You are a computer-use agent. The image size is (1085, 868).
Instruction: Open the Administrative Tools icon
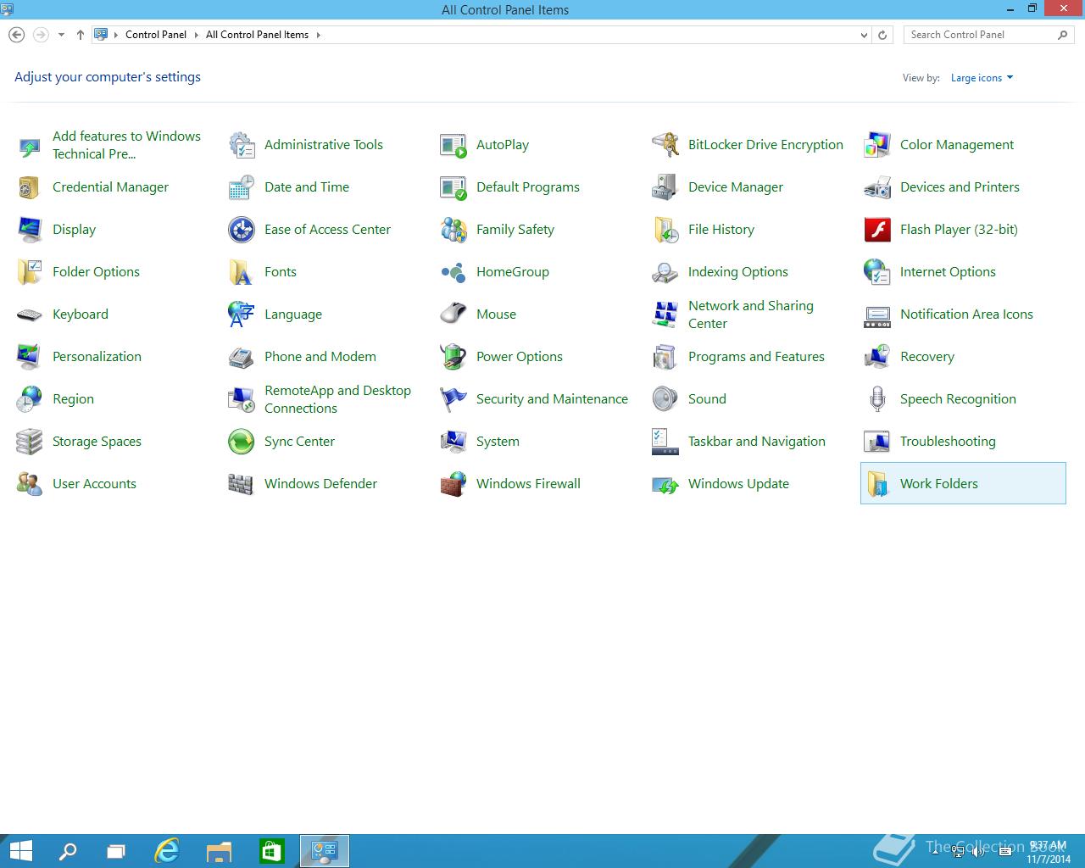coord(242,145)
